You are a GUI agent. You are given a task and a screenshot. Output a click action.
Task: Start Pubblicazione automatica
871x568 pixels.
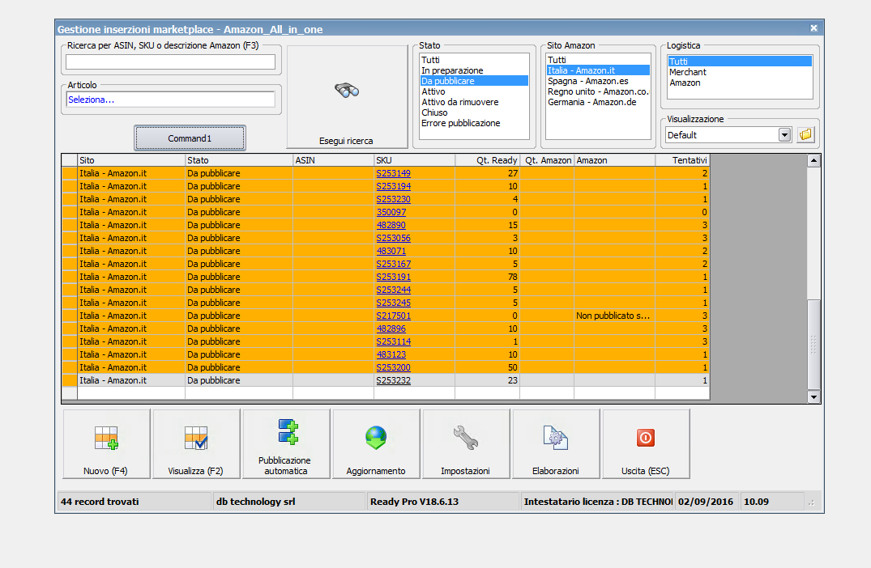(286, 443)
